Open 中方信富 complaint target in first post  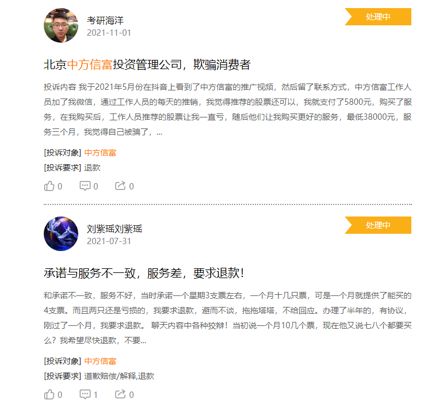point(100,153)
